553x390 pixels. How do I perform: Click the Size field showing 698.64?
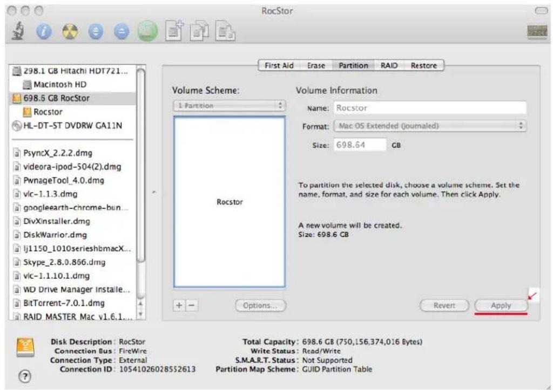tap(360, 145)
